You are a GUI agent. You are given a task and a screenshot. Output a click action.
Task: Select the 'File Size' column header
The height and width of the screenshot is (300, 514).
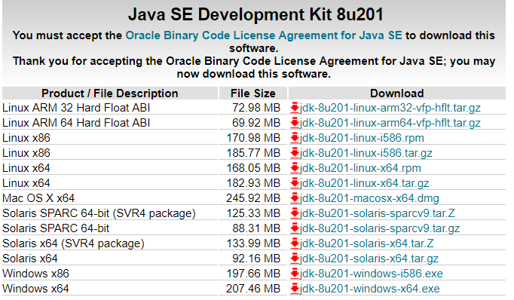point(252,93)
